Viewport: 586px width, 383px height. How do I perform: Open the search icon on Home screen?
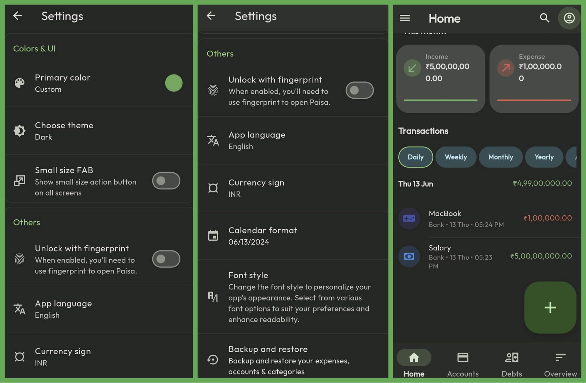pyautogui.click(x=544, y=18)
